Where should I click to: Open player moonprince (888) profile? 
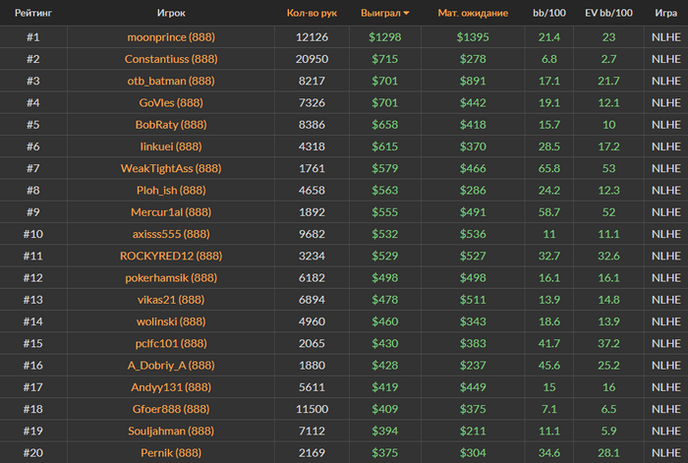tap(171, 37)
